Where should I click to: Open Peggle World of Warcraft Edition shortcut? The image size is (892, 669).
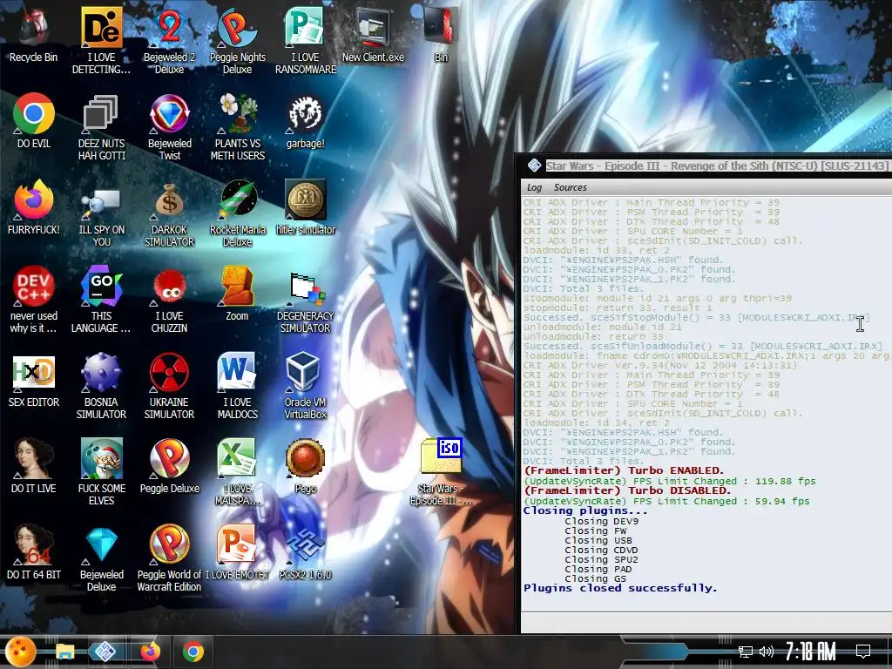pyautogui.click(x=170, y=557)
